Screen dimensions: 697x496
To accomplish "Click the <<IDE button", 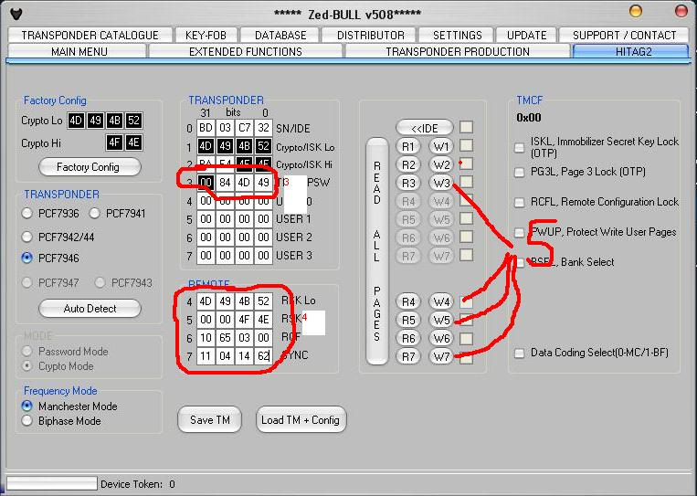I will pyautogui.click(x=424, y=128).
